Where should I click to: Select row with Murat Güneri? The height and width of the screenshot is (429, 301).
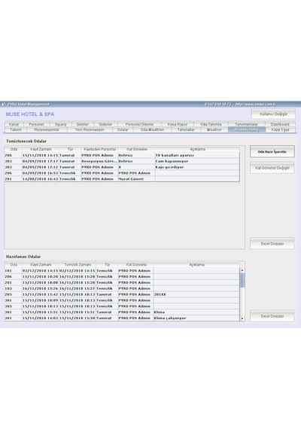122,179
